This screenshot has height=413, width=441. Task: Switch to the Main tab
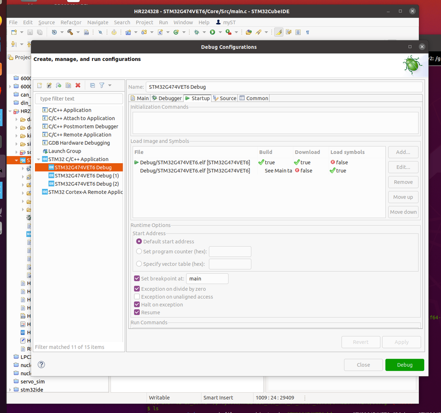tap(139, 98)
